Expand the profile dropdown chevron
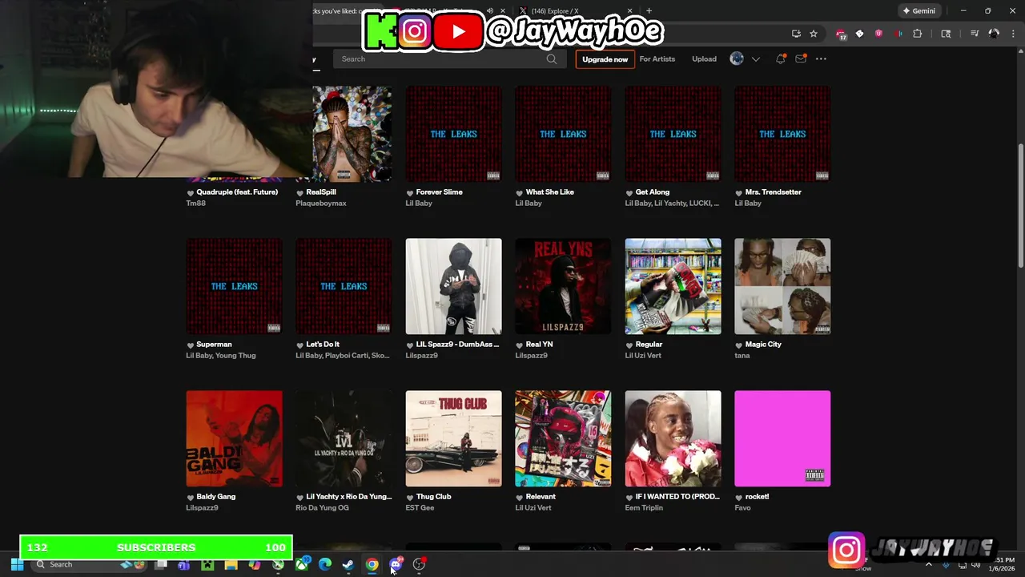 pyautogui.click(x=755, y=59)
